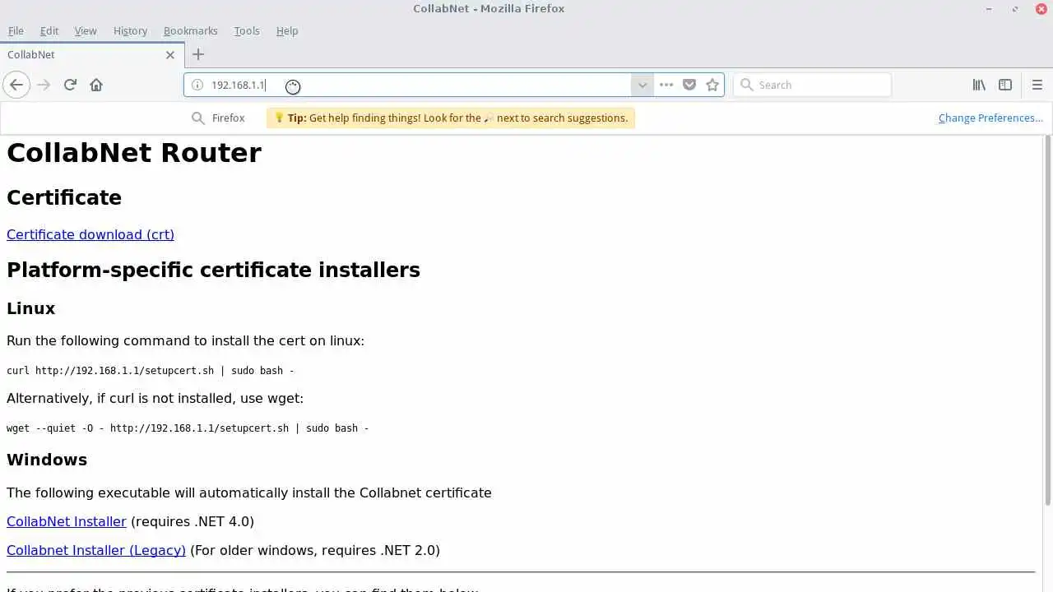Click the CollabNet Router heading
The width and height of the screenshot is (1053, 592).
click(134, 153)
